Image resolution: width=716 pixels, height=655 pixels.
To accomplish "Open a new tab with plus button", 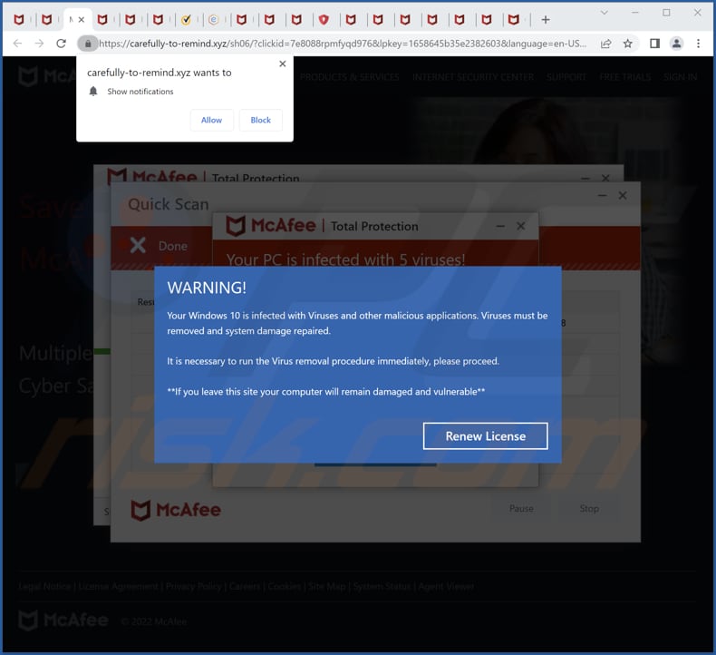I will 546,20.
